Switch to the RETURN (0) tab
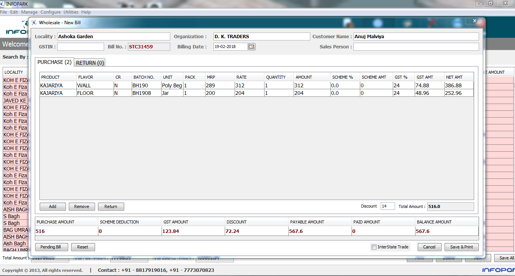 coord(90,63)
